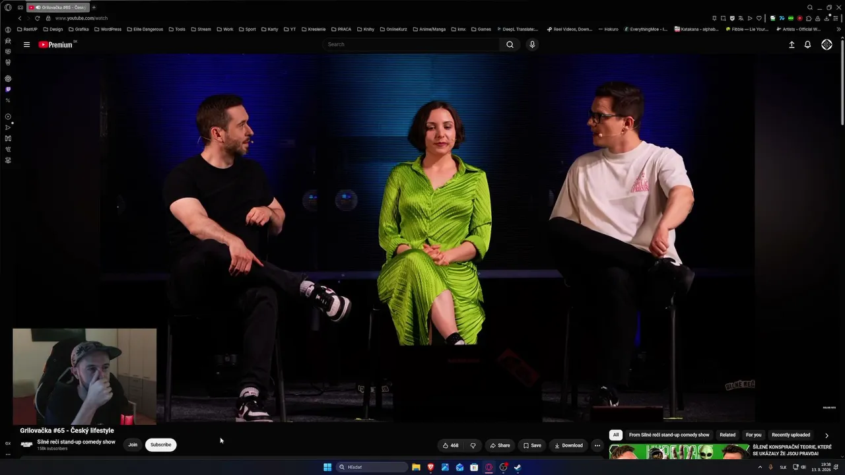Image resolution: width=845 pixels, height=475 pixels.
Task: Click the browser address bar URL
Action: pyautogui.click(x=81, y=18)
